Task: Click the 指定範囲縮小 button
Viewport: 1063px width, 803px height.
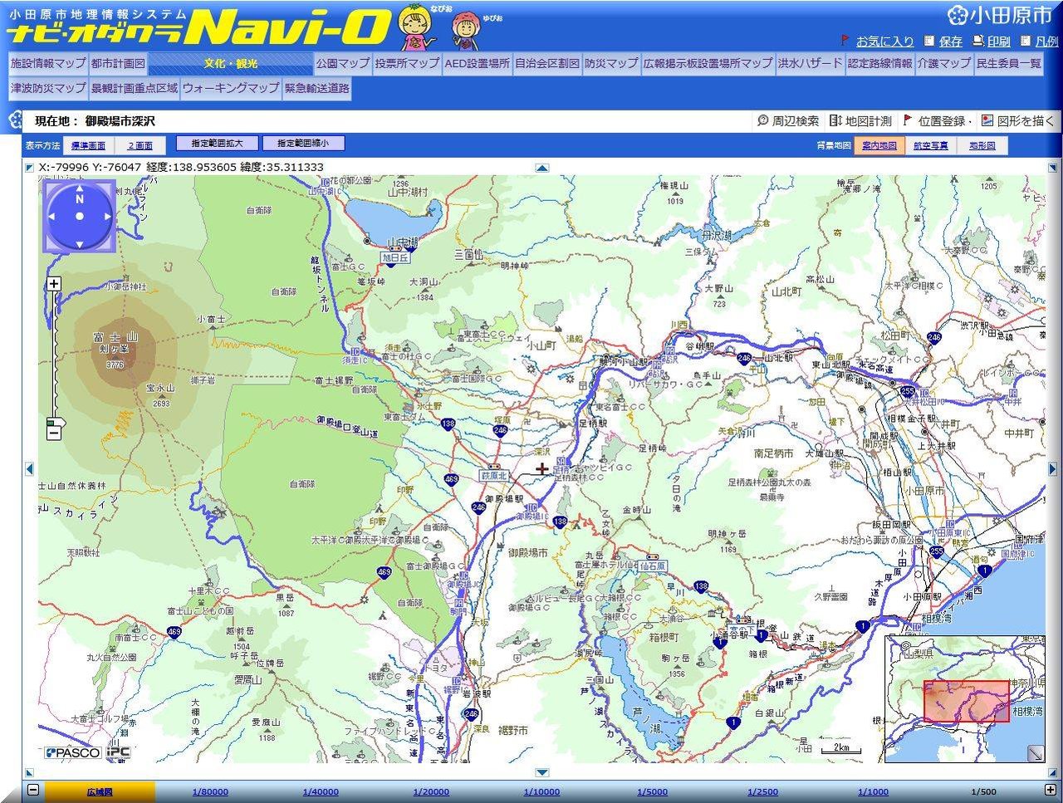Action: point(303,144)
